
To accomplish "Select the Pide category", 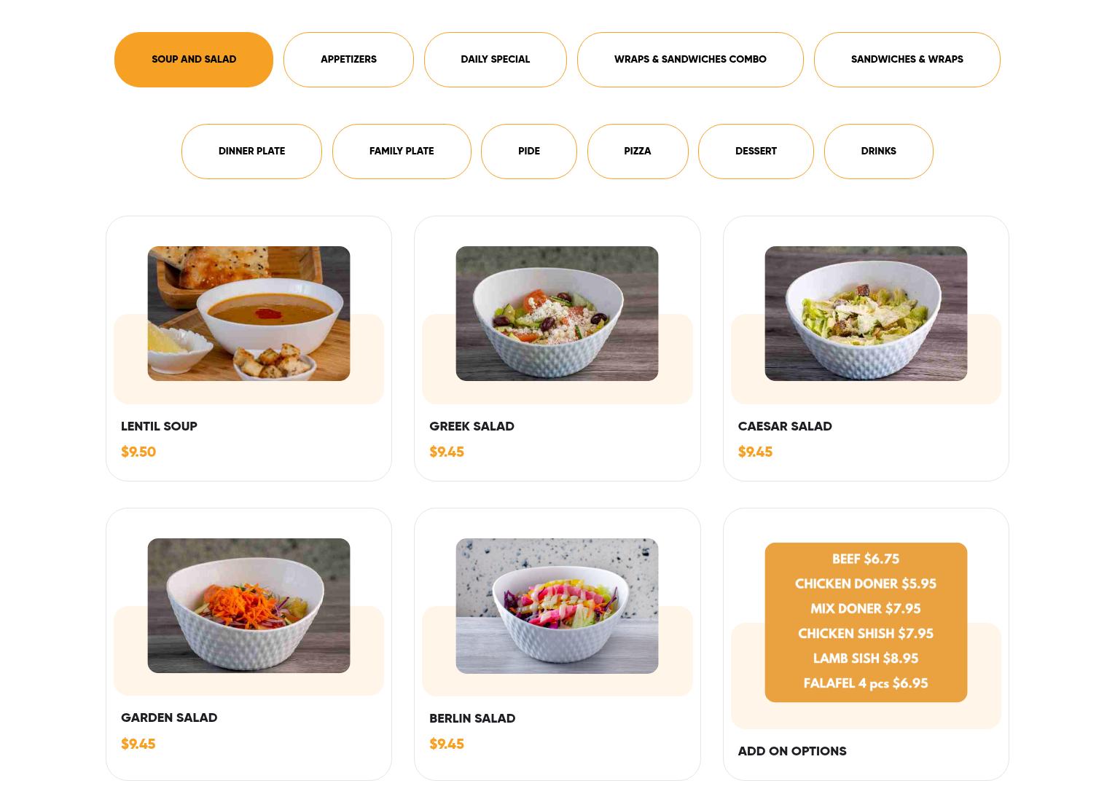I will coord(529,152).
